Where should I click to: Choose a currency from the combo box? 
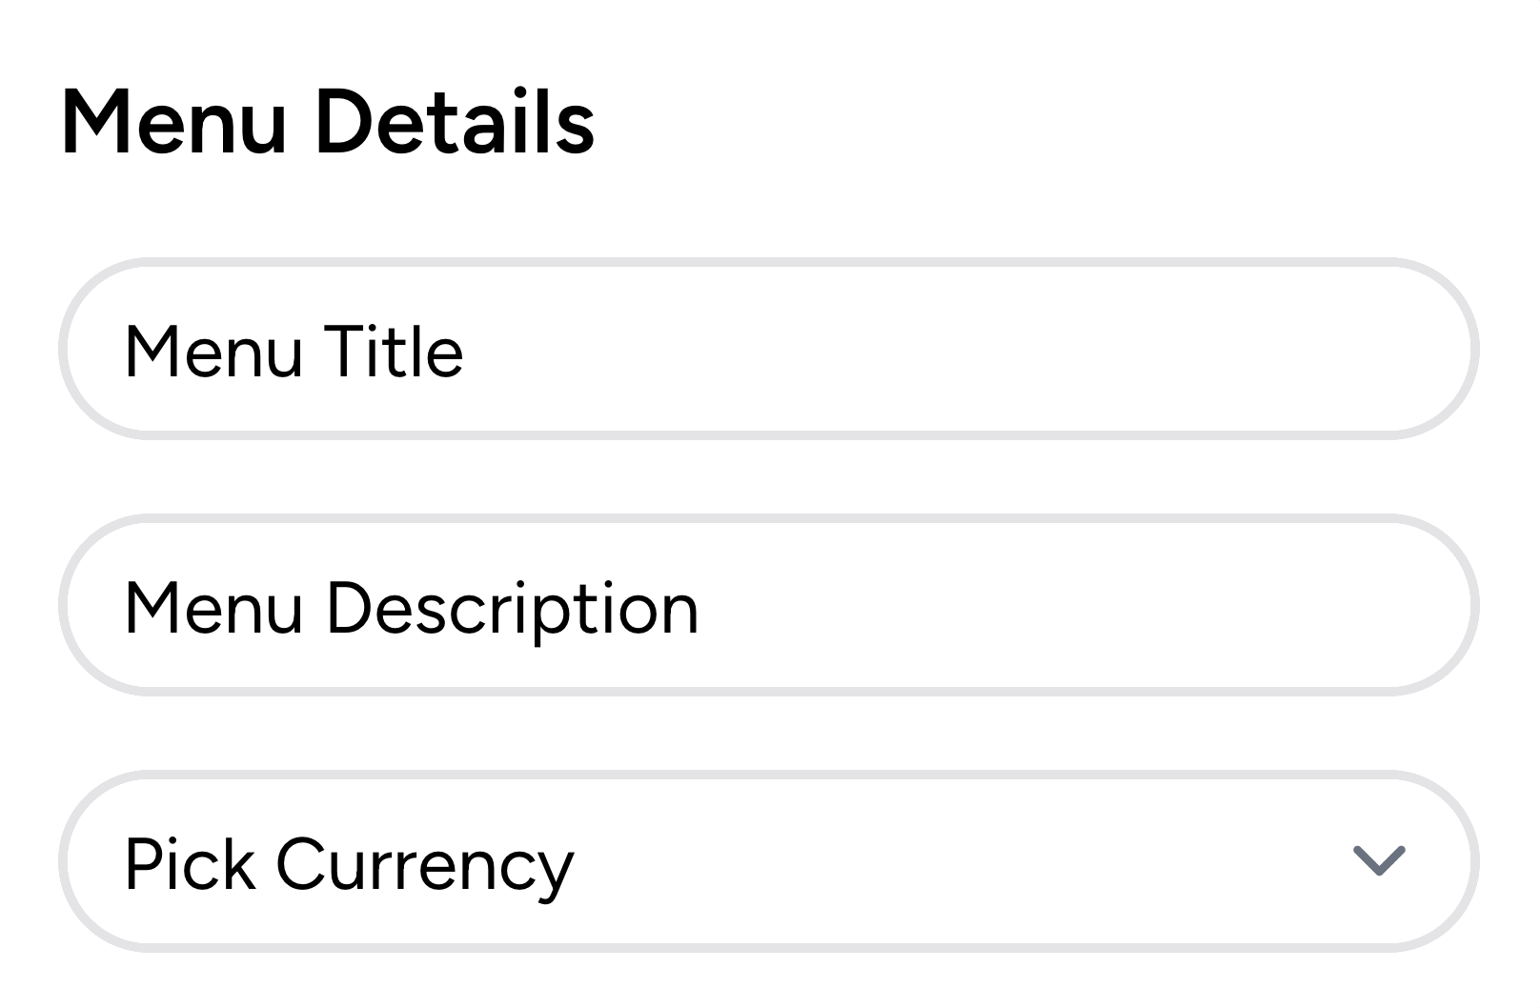tap(768, 861)
